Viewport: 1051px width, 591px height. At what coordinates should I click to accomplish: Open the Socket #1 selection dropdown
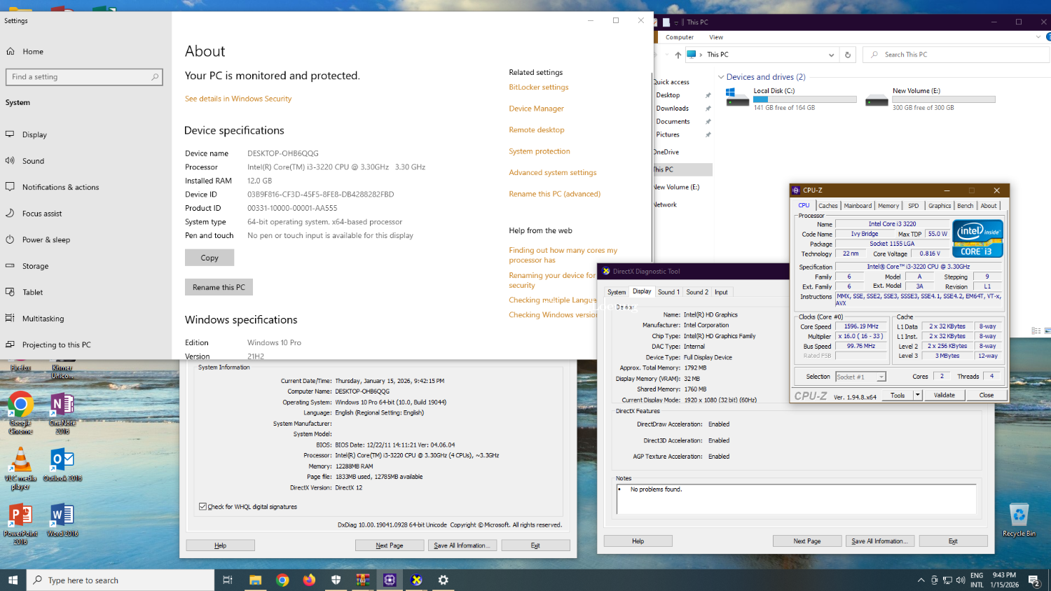860,377
